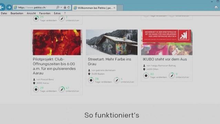Click the refresh icon in address bar
The width and height of the screenshot is (220, 124).
pos(69,8)
